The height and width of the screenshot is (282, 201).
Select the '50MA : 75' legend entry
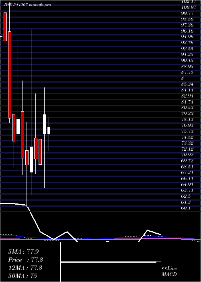pos(23,276)
